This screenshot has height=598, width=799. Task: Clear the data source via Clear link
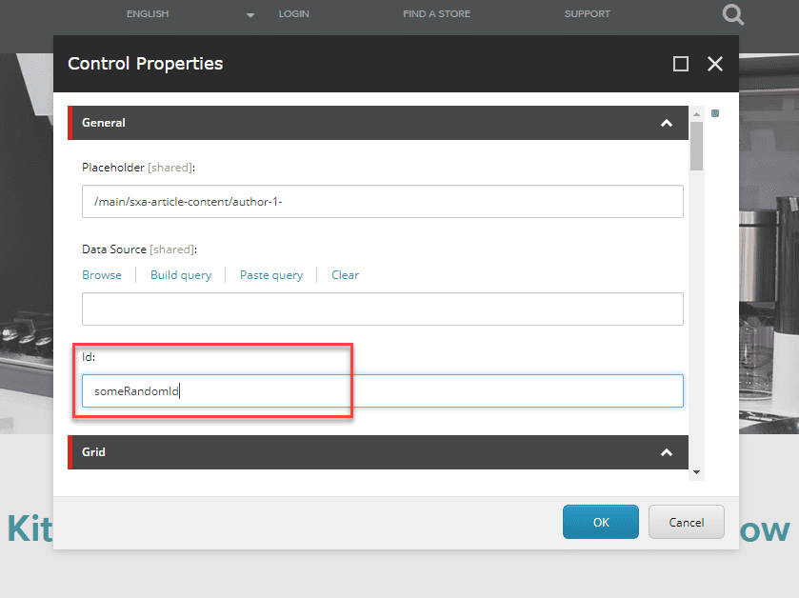pyautogui.click(x=345, y=275)
